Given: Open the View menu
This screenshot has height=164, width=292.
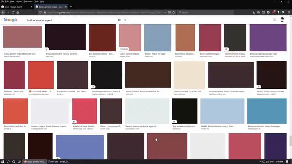Looking at the screenshot, I should (x=12, y=1).
